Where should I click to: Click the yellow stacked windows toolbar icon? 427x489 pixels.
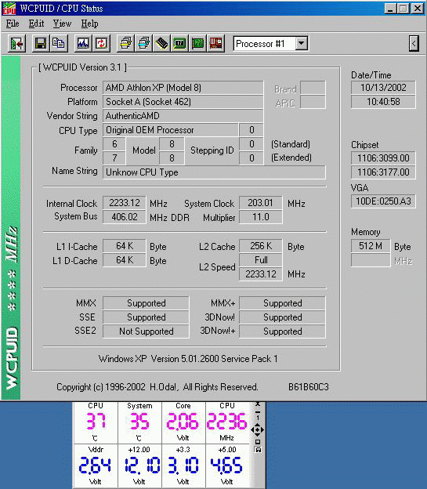(x=125, y=43)
